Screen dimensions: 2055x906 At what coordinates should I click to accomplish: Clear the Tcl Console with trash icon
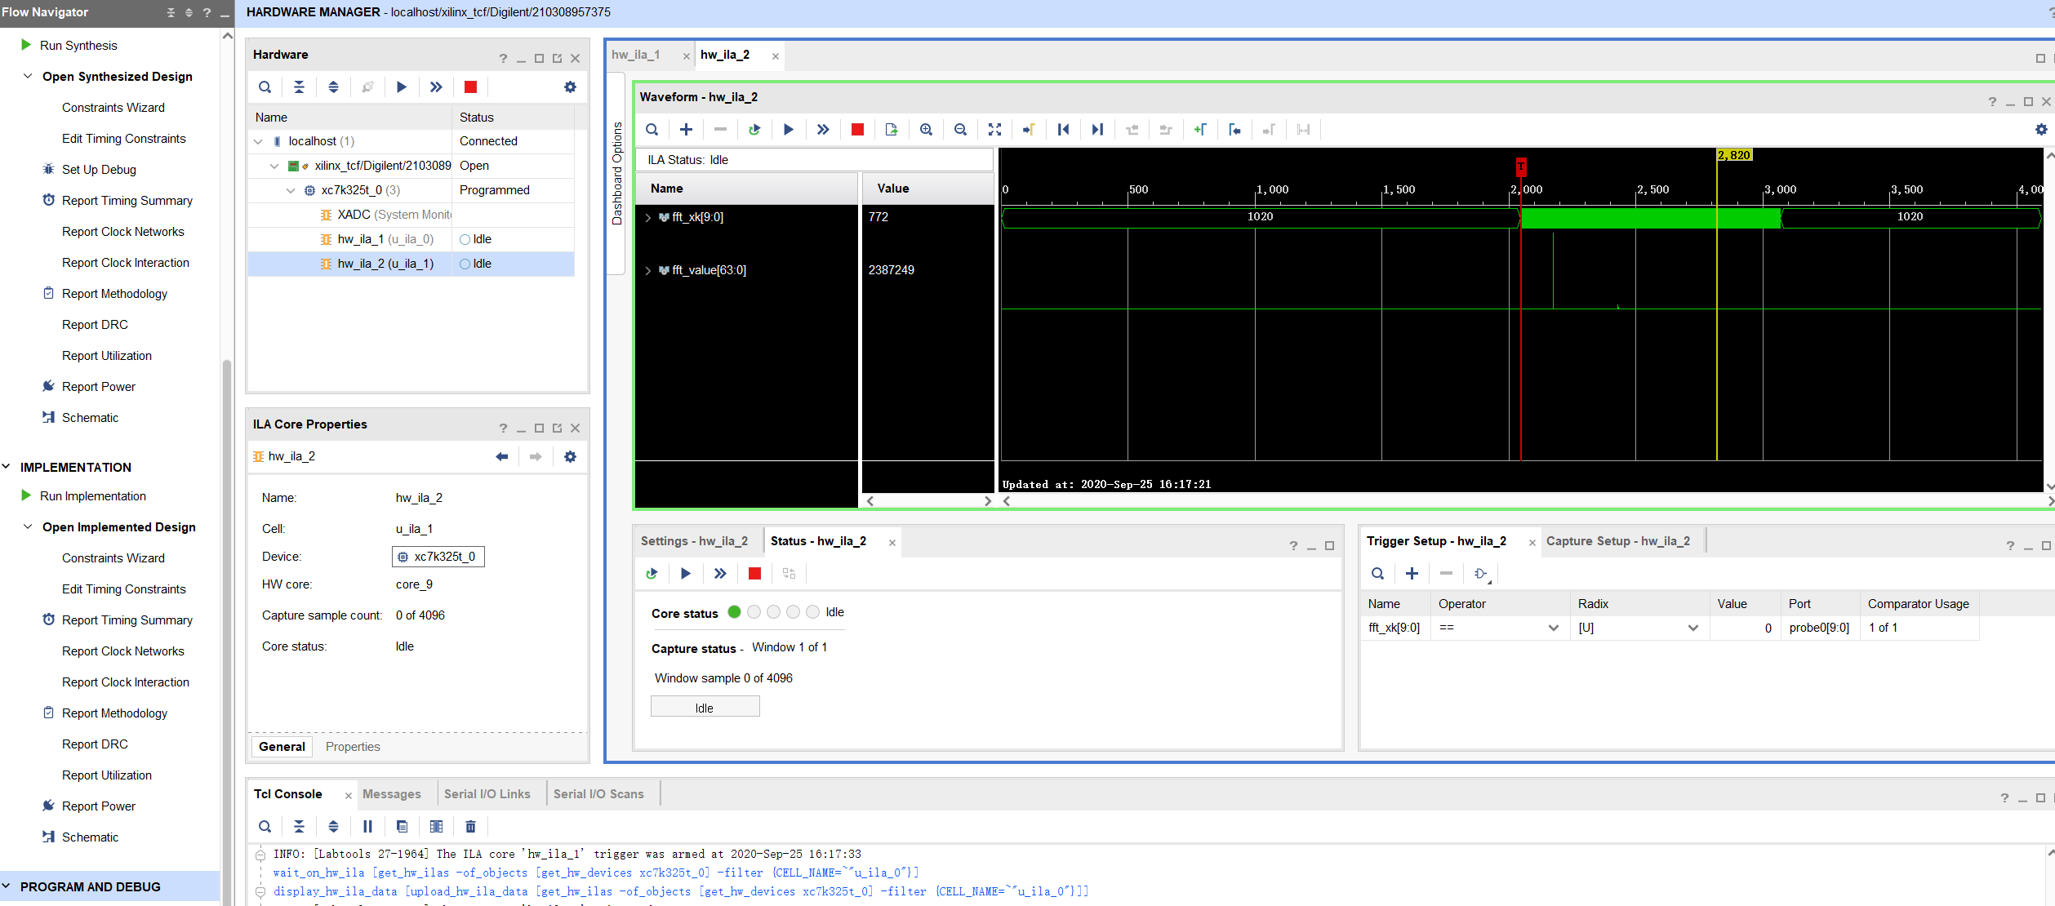click(x=470, y=827)
